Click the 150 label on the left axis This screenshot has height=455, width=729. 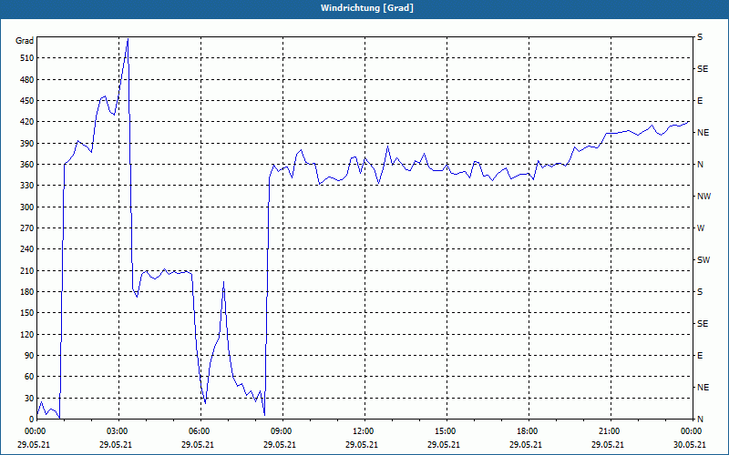coord(27,313)
